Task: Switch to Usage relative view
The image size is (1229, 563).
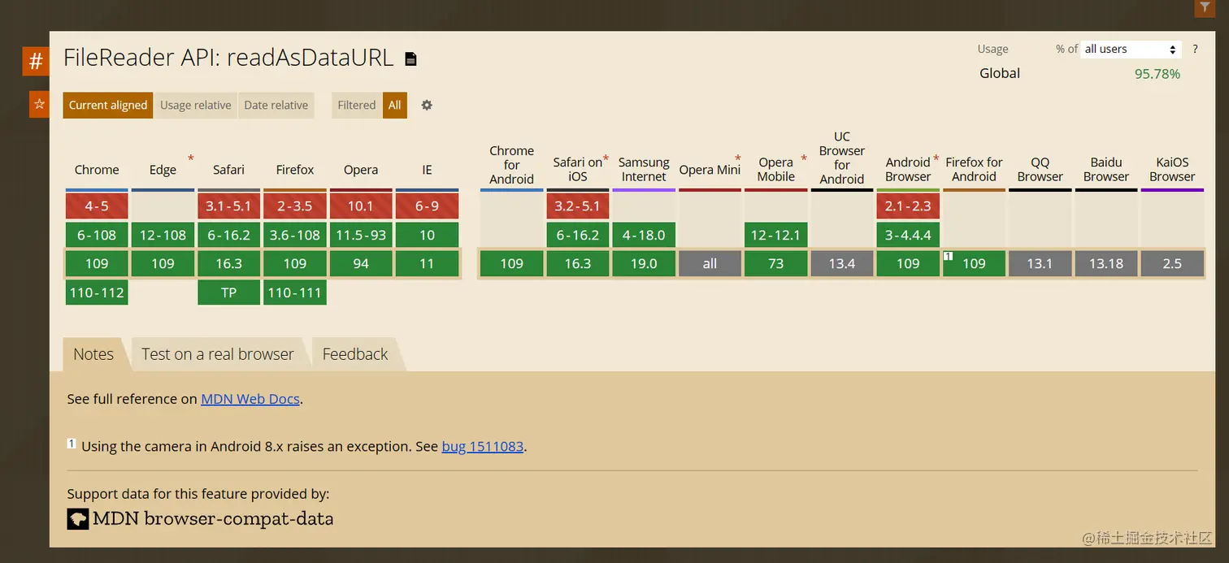Action: coord(195,105)
